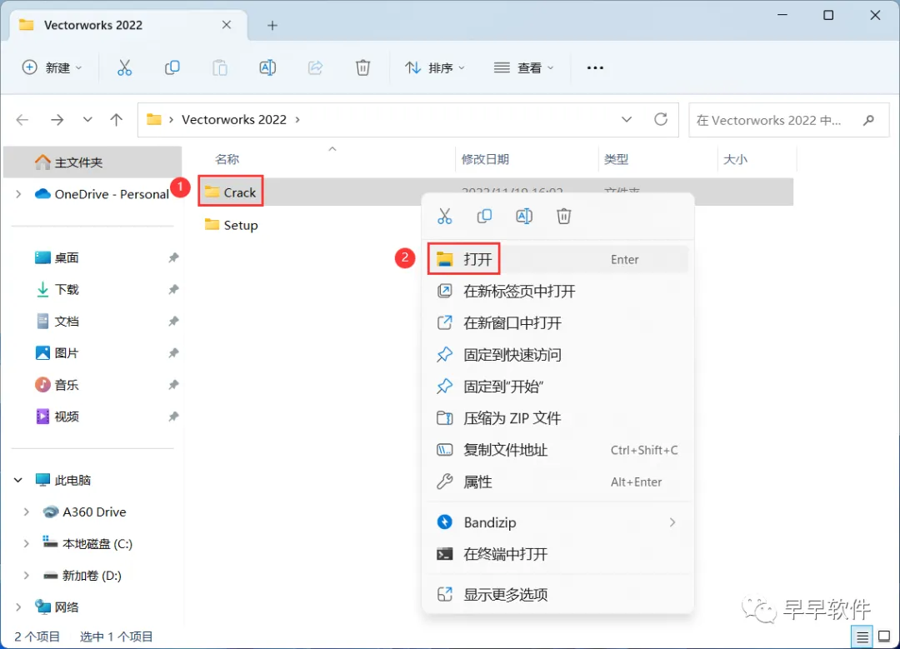
Task: Choose 复制文件地址
Action: click(557, 450)
